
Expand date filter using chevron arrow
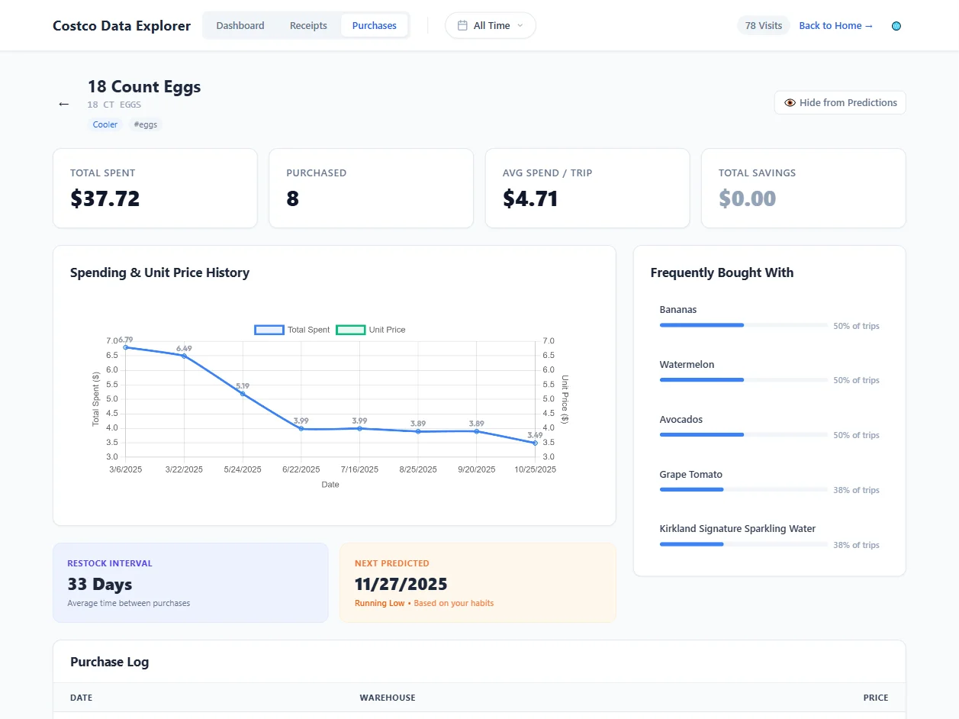(x=520, y=25)
